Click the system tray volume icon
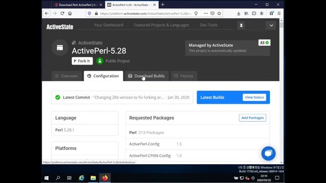This screenshot has height=183, width=326. [x=247, y=178]
